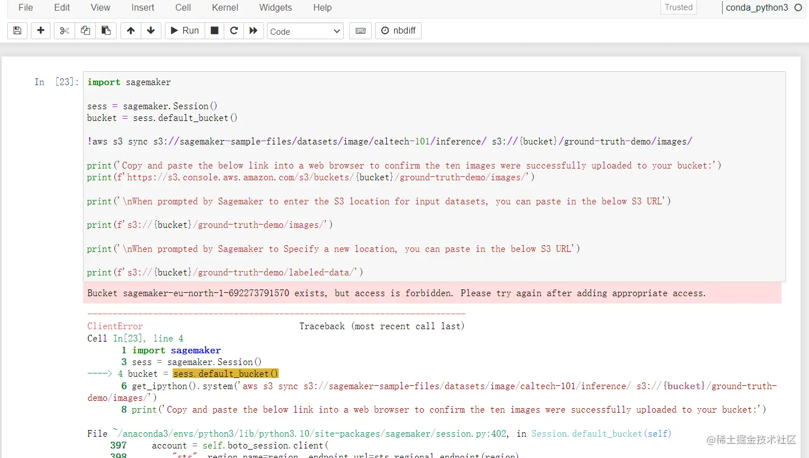
Task: Open the View menu
Action: (x=100, y=7)
